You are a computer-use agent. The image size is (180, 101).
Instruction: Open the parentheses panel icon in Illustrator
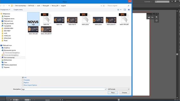tap(156, 20)
